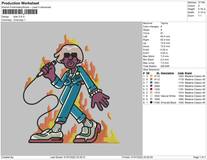Click the barcode under the worksheet title
The image size is (207, 160).
pyautogui.click(x=20, y=12)
